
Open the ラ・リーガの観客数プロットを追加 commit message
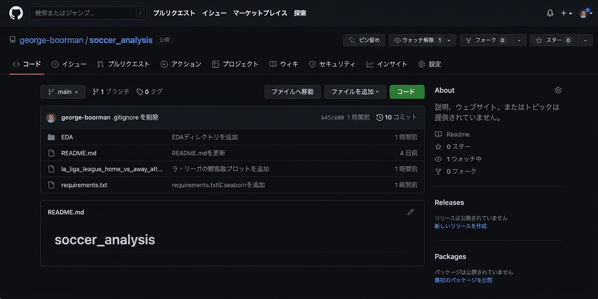click(221, 169)
